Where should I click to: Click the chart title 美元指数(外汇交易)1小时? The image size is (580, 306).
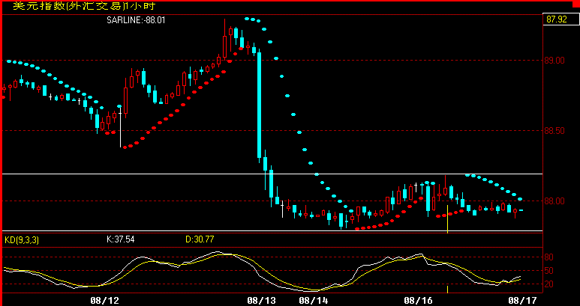[84, 6]
